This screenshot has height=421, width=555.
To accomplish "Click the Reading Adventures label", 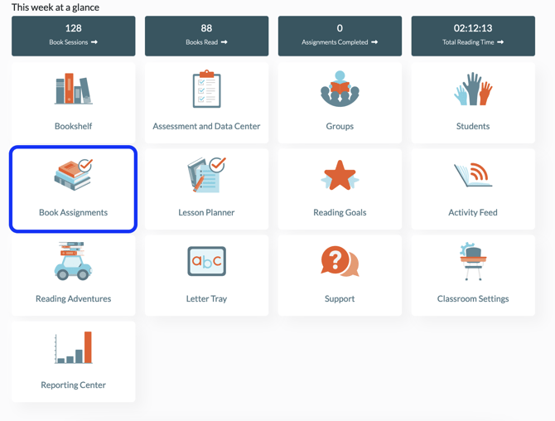I will [x=73, y=299].
